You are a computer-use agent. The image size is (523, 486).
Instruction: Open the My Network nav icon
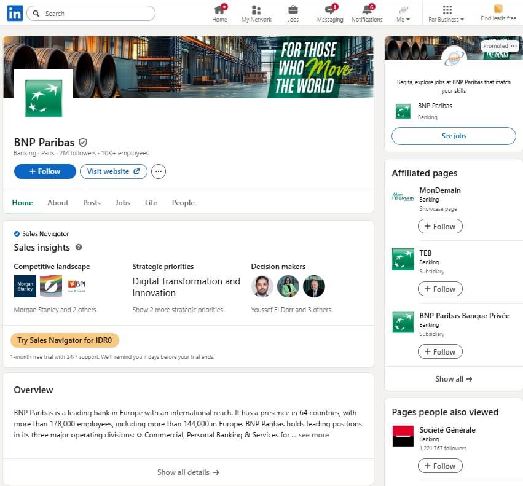coord(256,14)
